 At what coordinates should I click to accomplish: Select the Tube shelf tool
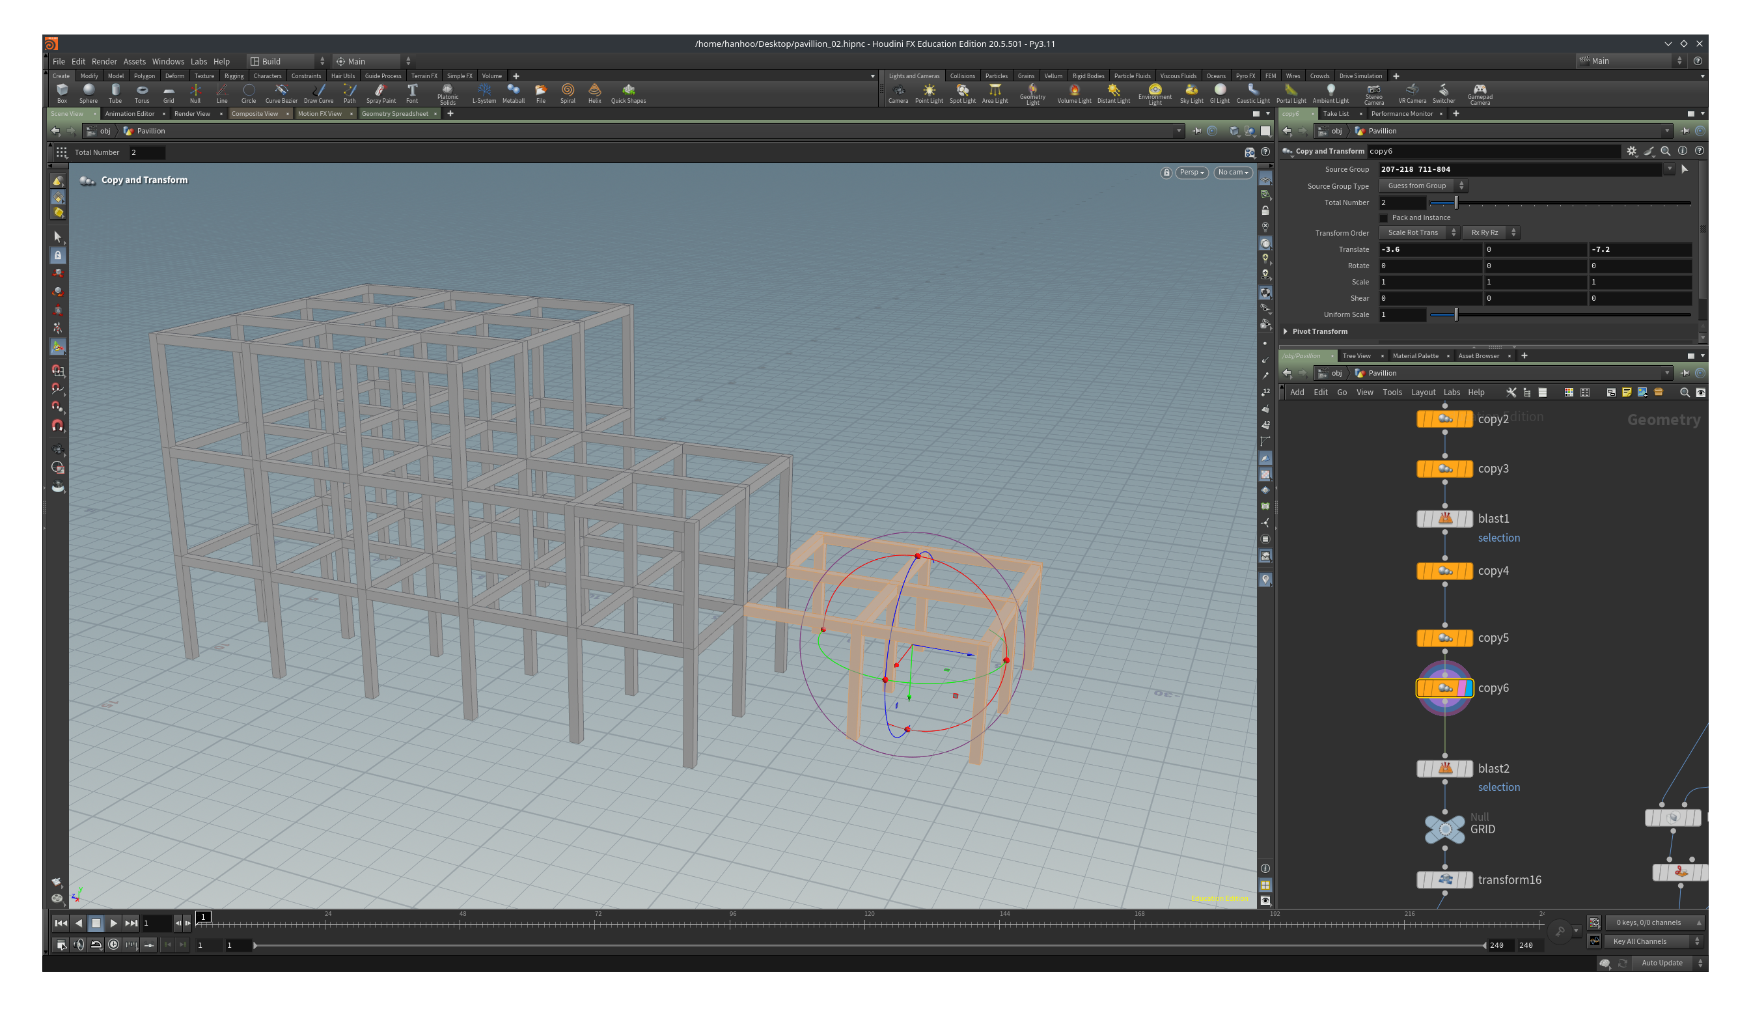click(x=115, y=94)
